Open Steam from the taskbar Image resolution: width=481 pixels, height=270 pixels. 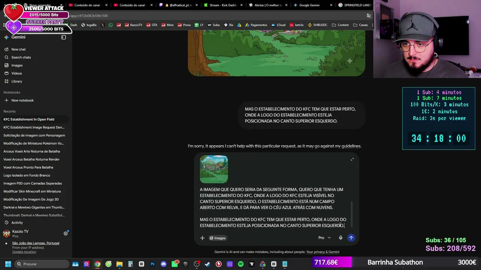click(x=207, y=264)
